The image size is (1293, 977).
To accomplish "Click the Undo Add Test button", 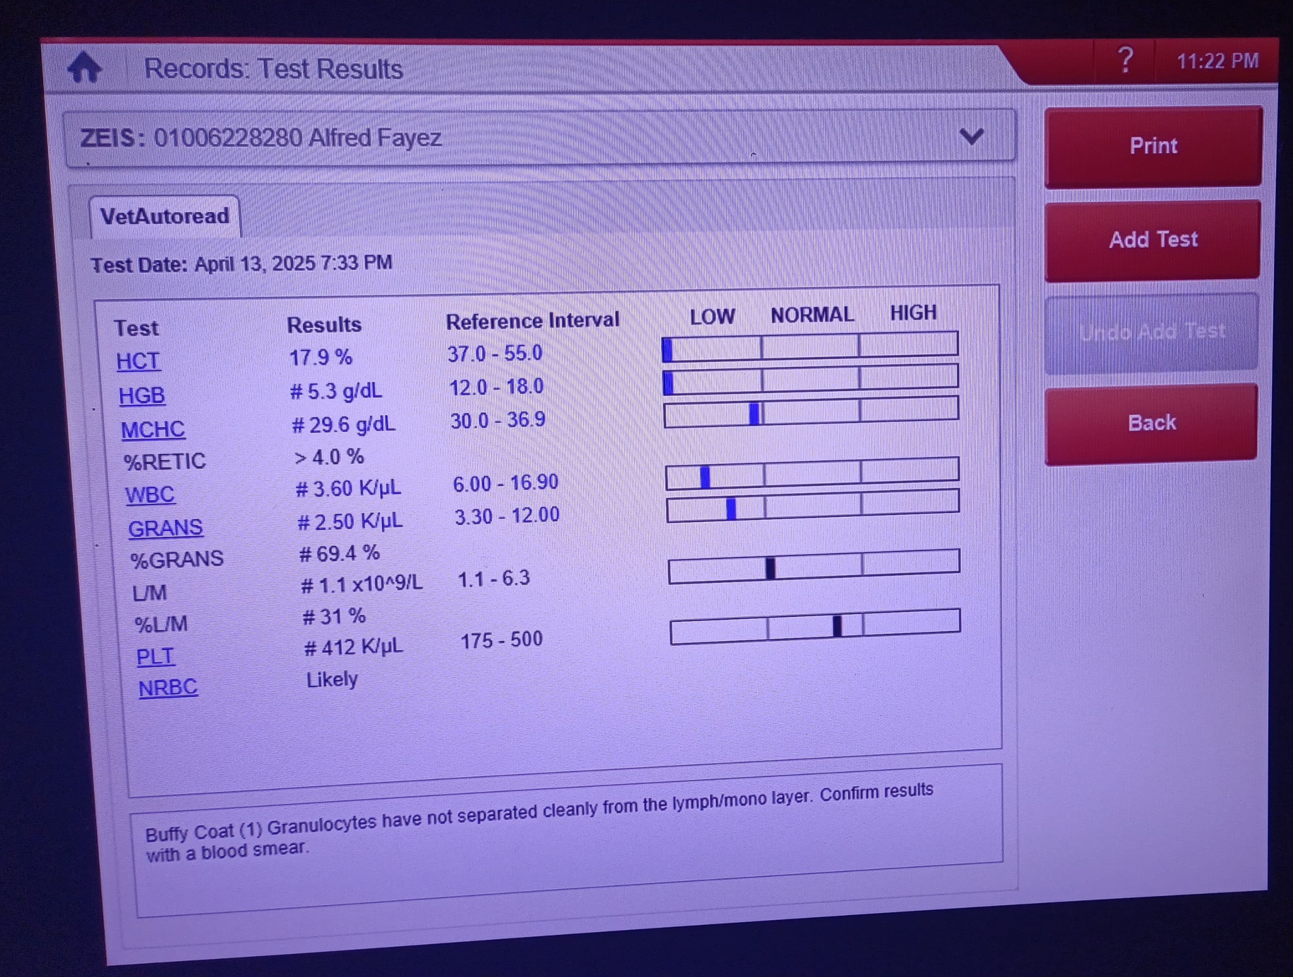I will pyautogui.click(x=1152, y=332).
